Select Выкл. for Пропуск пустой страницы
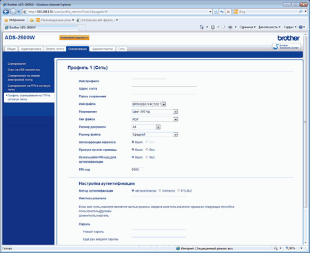The height and width of the screenshot is (253, 310). (x=133, y=150)
